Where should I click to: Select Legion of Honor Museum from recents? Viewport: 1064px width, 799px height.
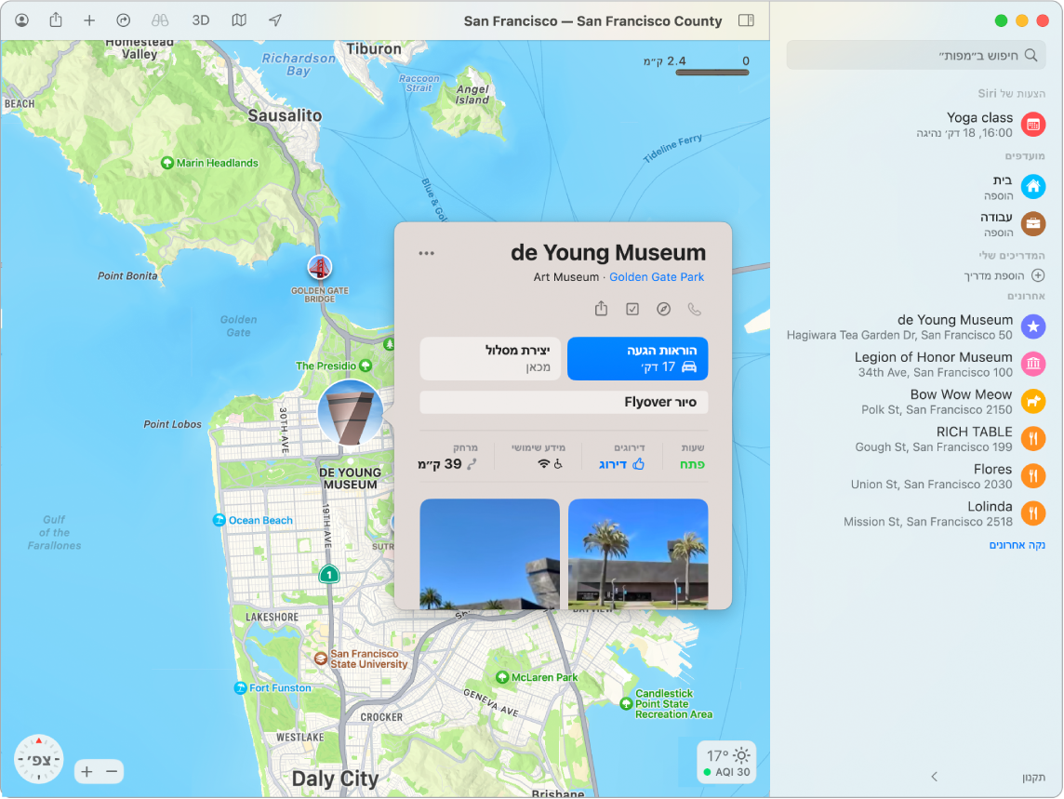point(933,364)
